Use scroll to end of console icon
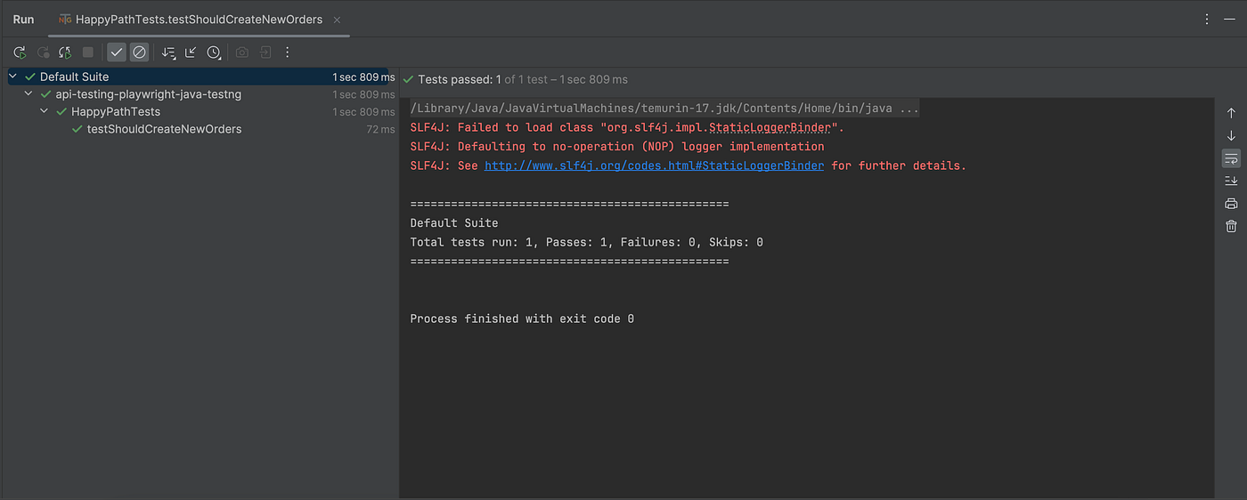The image size is (1247, 500). pyautogui.click(x=1231, y=181)
